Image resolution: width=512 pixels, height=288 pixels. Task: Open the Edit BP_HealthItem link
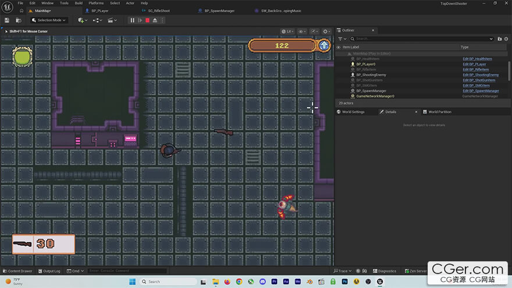(478, 59)
